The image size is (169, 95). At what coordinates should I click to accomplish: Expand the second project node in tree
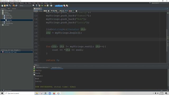(1, 12)
